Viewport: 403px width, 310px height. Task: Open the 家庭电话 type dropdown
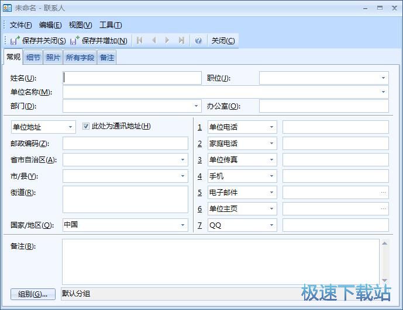click(271, 143)
